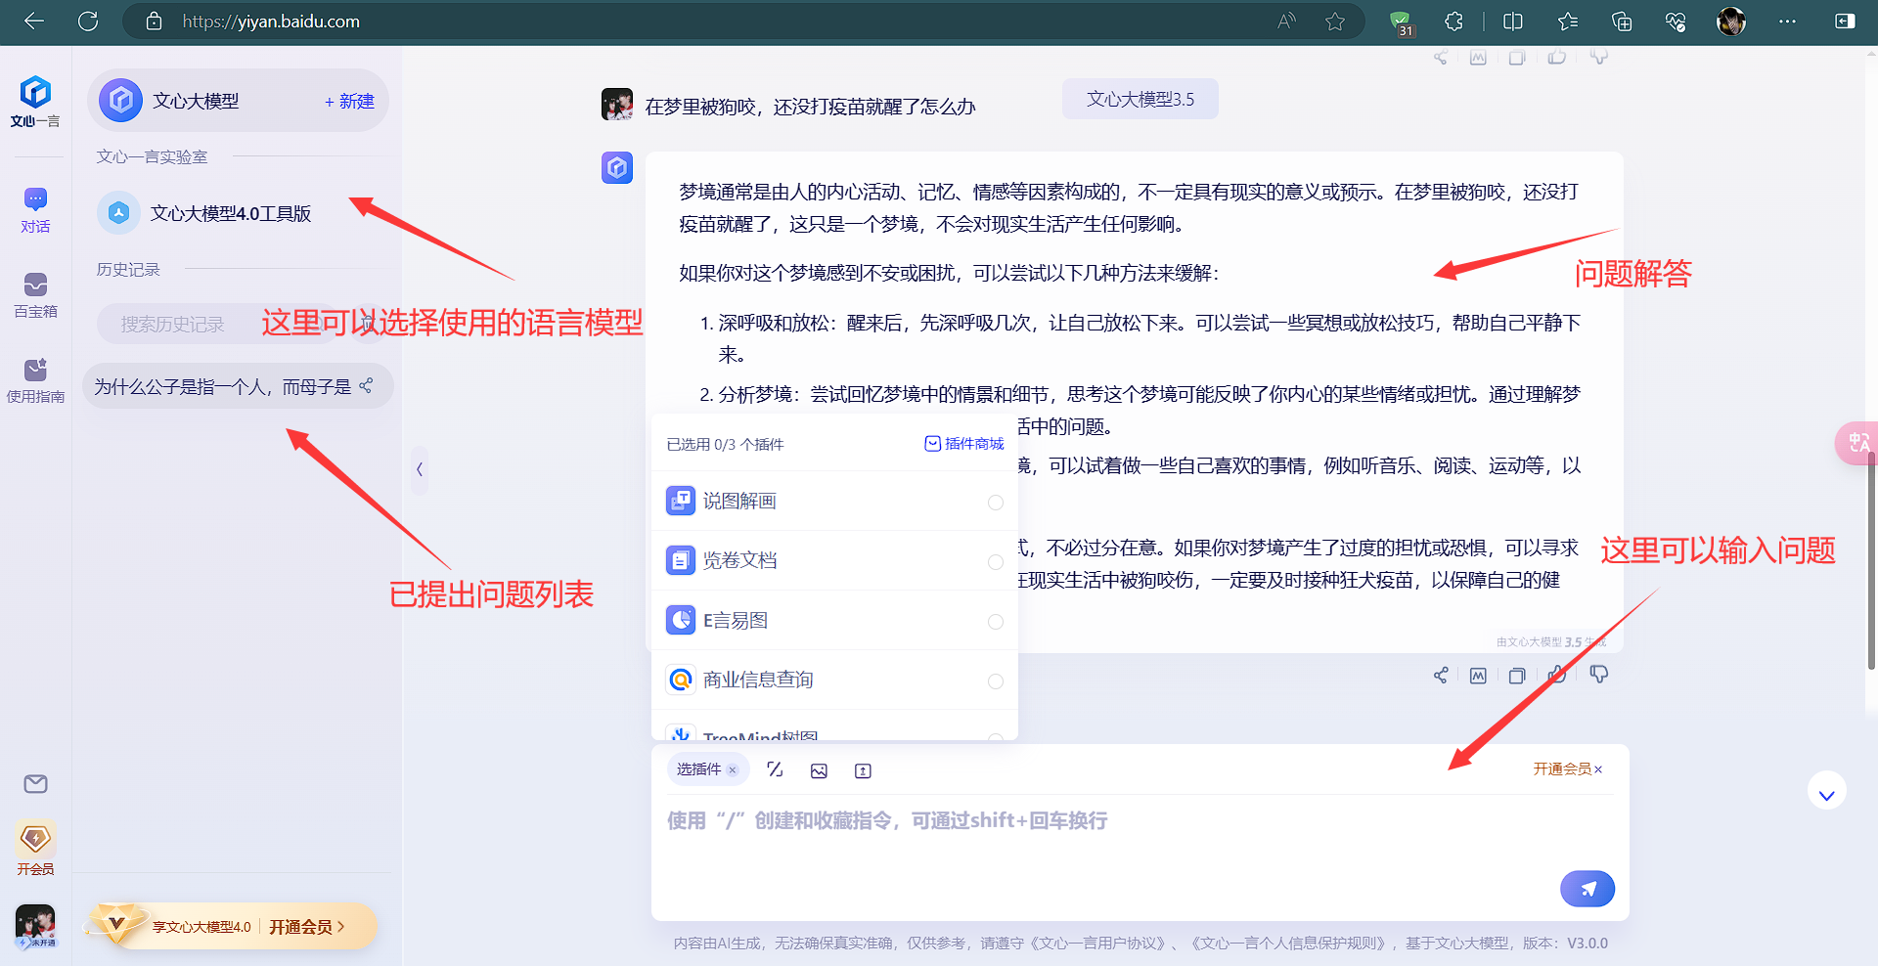Open 使用指南 in the left sidebar
1878x966 pixels.
coord(35,380)
